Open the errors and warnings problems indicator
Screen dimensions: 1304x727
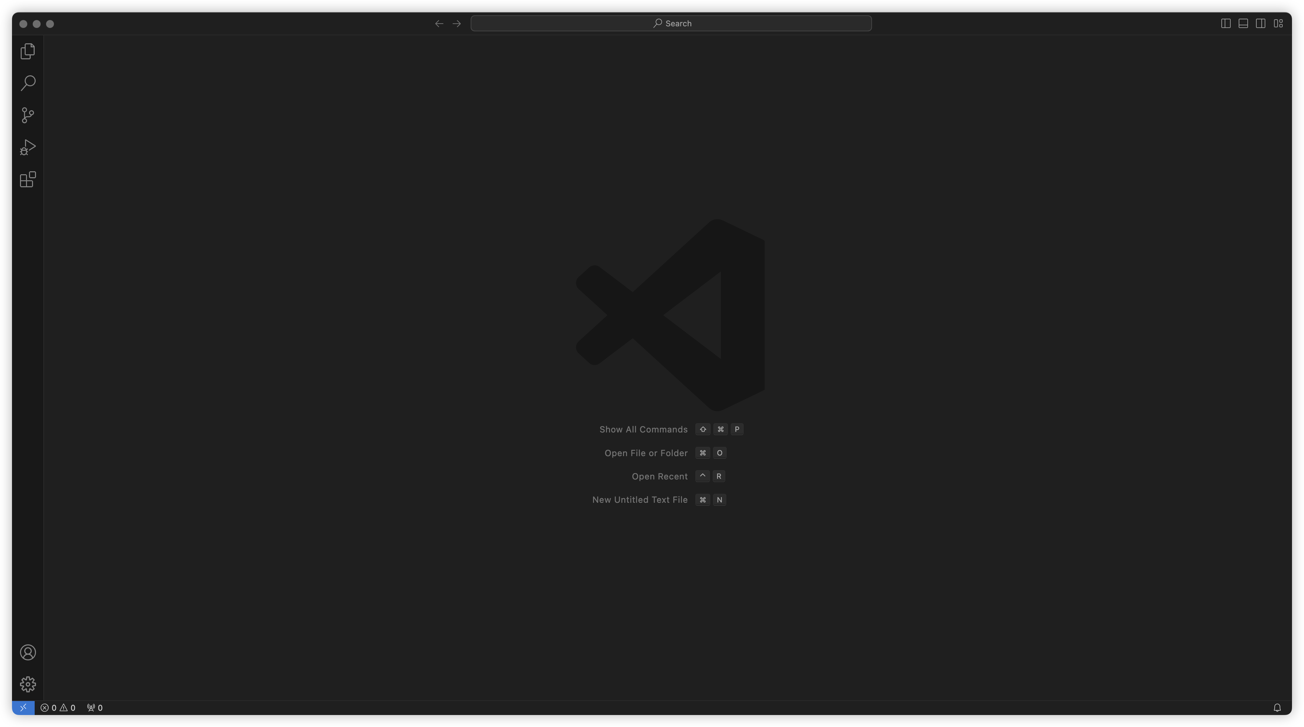click(x=58, y=707)
